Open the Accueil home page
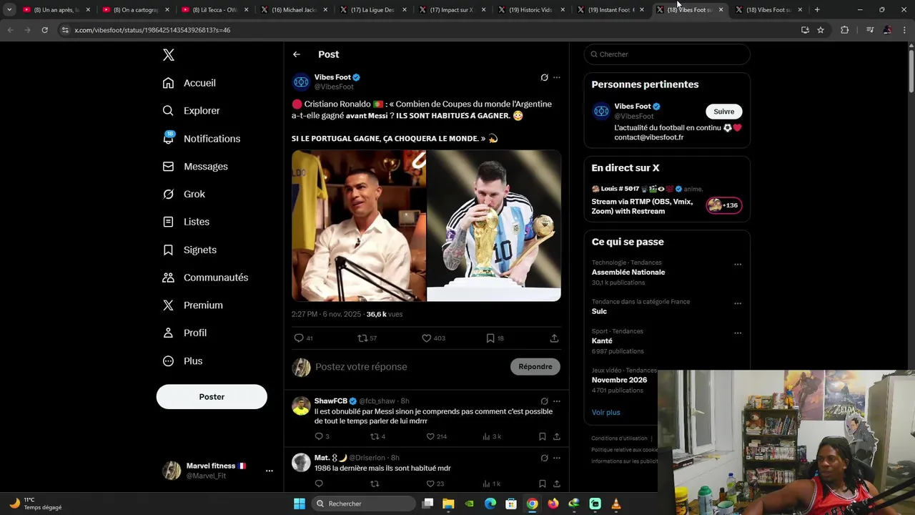 pyautogui.click(x=189, y=83)
